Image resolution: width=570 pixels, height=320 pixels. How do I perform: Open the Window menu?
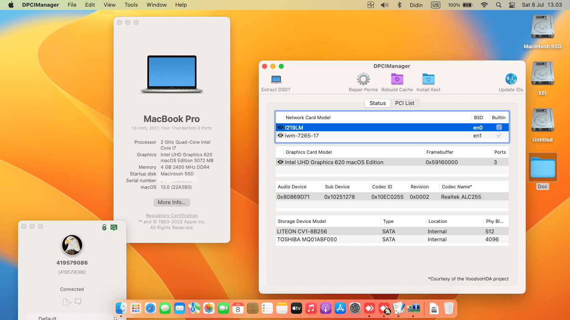click(156, 5)
